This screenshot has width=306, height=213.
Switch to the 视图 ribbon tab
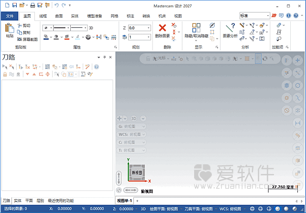[x=178, y=16]
